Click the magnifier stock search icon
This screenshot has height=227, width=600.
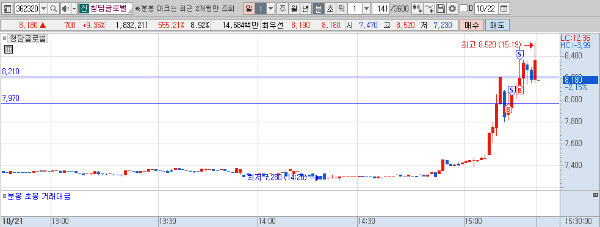click(54, 9)
